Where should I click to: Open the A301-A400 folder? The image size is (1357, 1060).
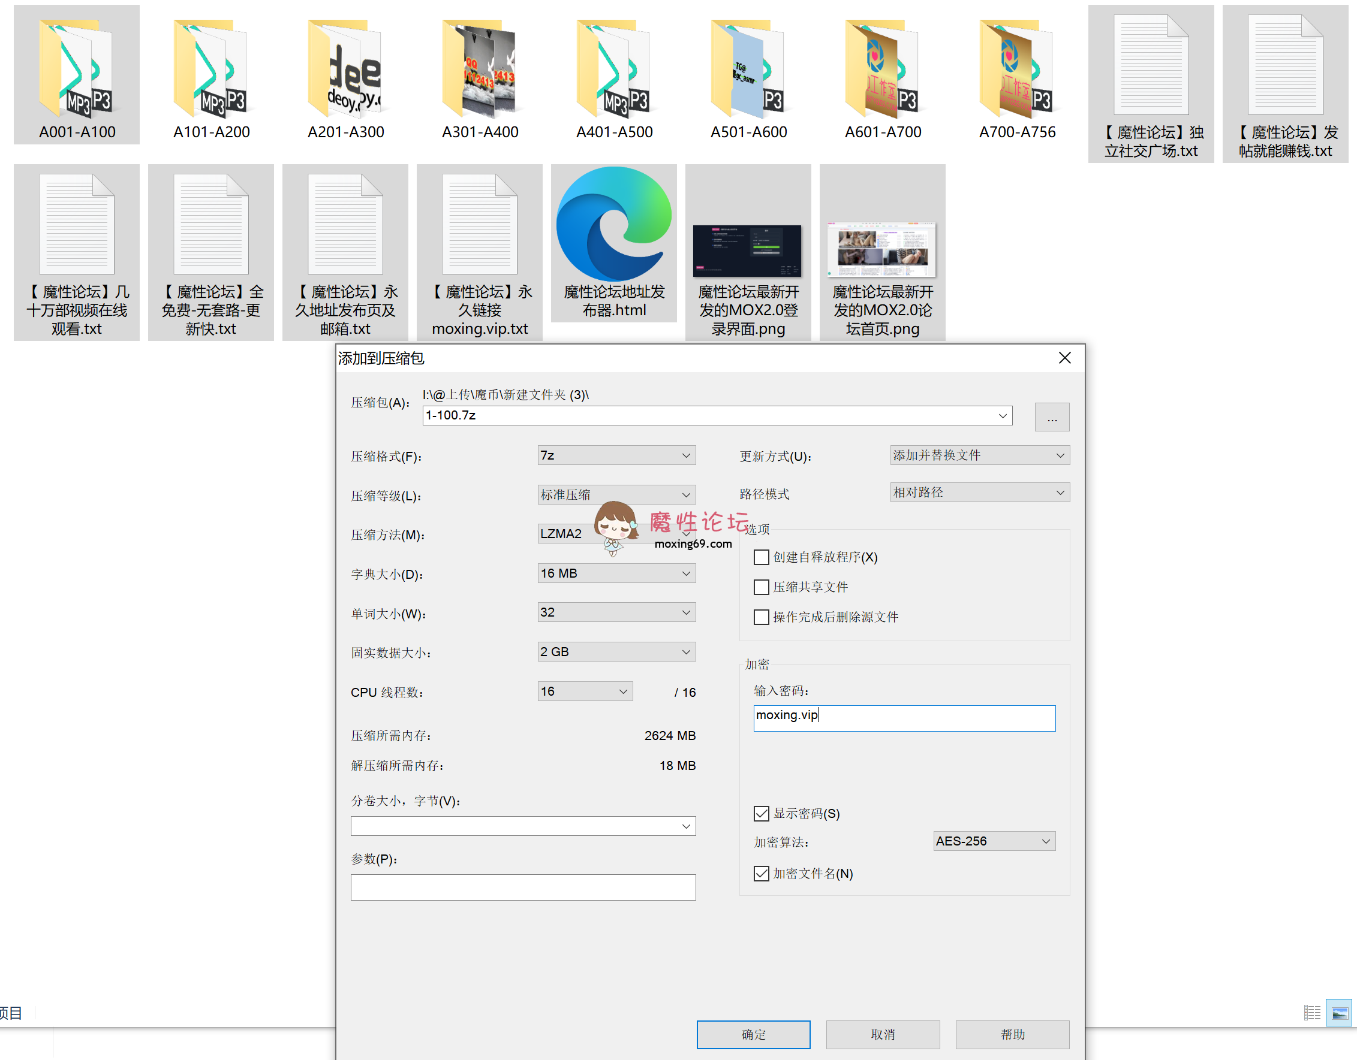(x=479, y=71)
